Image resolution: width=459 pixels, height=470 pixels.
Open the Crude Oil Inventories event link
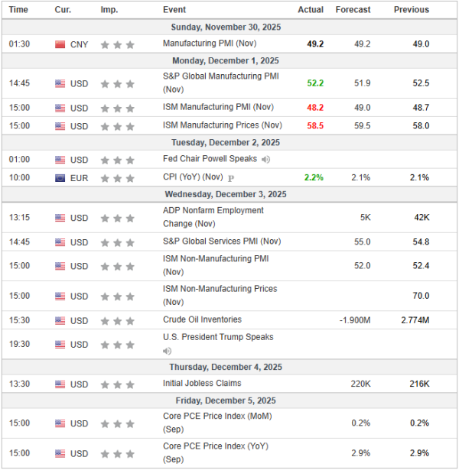tap(202, 320)
